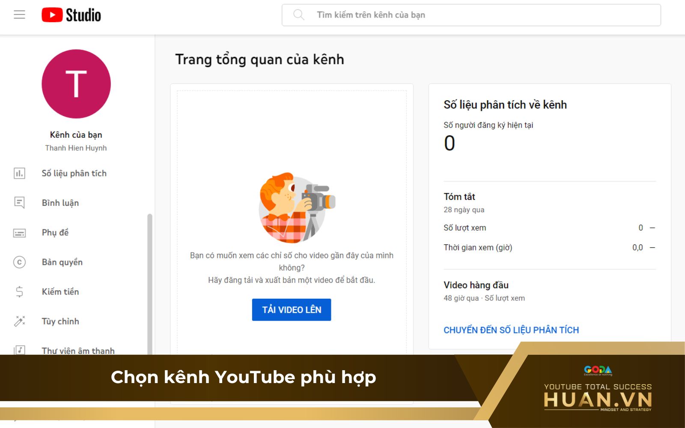The width and height of the screenshot is (685, 428).
Task: Focus the channel search field
Action: point(471,15)
